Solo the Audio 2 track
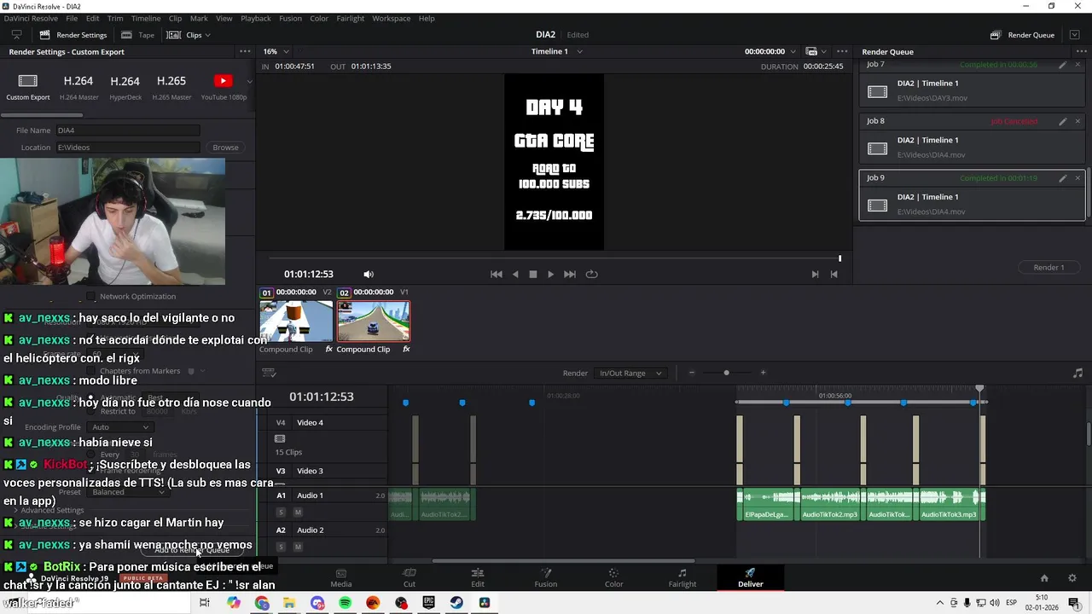Viewport: 1092px width, 614px height. click(281, 547)
